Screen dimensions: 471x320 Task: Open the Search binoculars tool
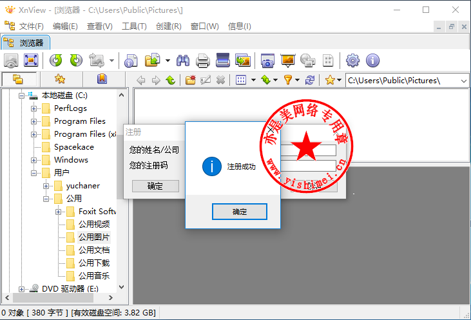pyautogui.click(x=182, y=61)
